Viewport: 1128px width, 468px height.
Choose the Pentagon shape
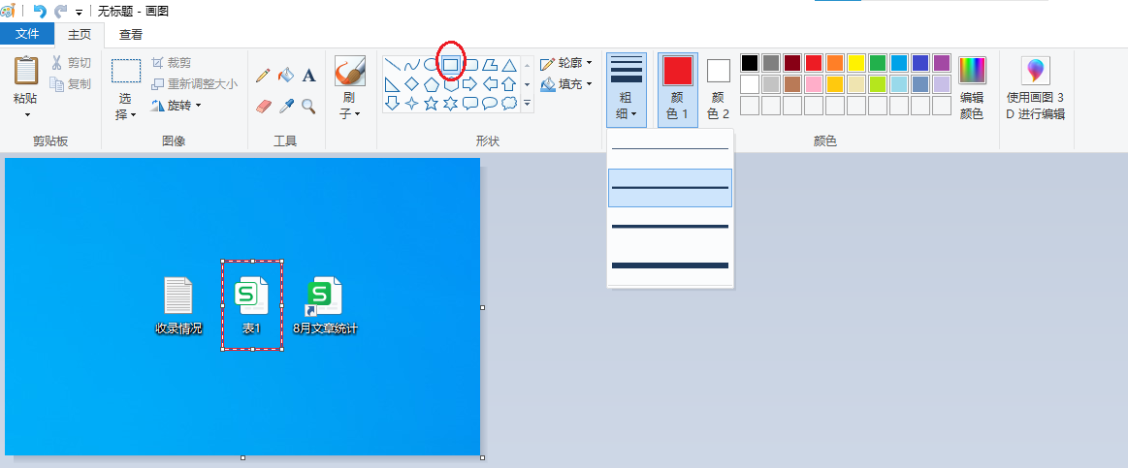coord(431,84)
